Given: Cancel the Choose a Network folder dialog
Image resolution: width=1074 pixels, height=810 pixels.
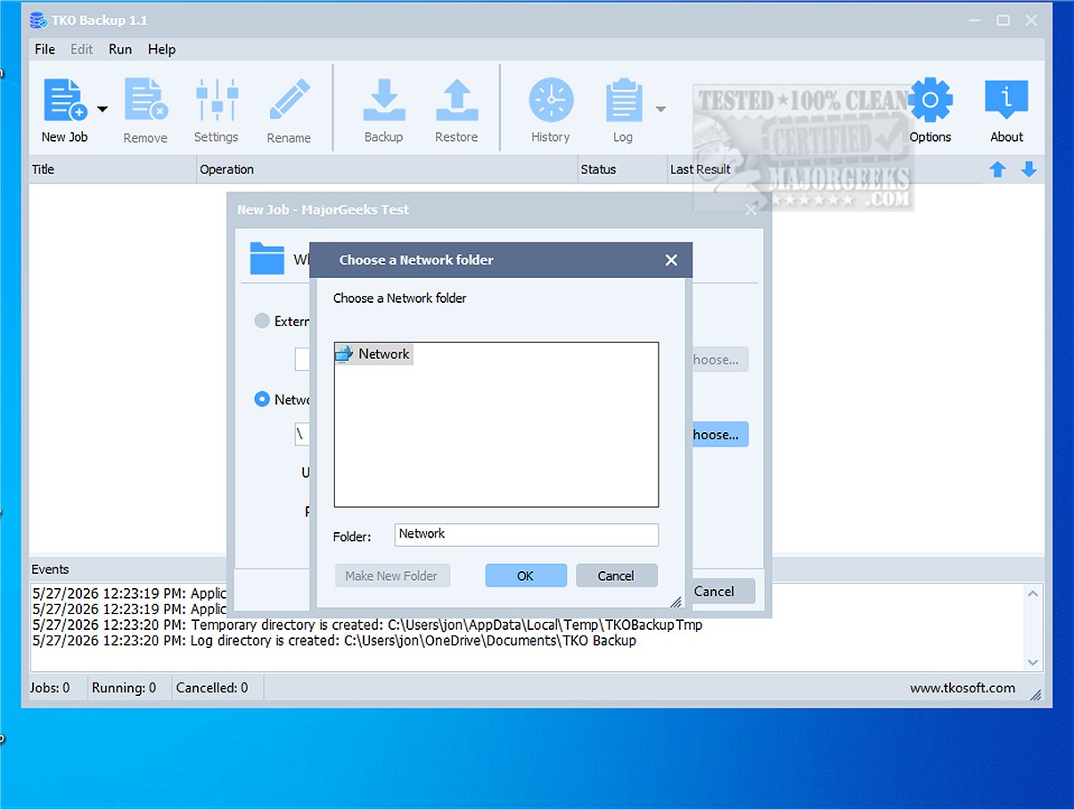Looking at the screenshot, I should pos(616,576).
